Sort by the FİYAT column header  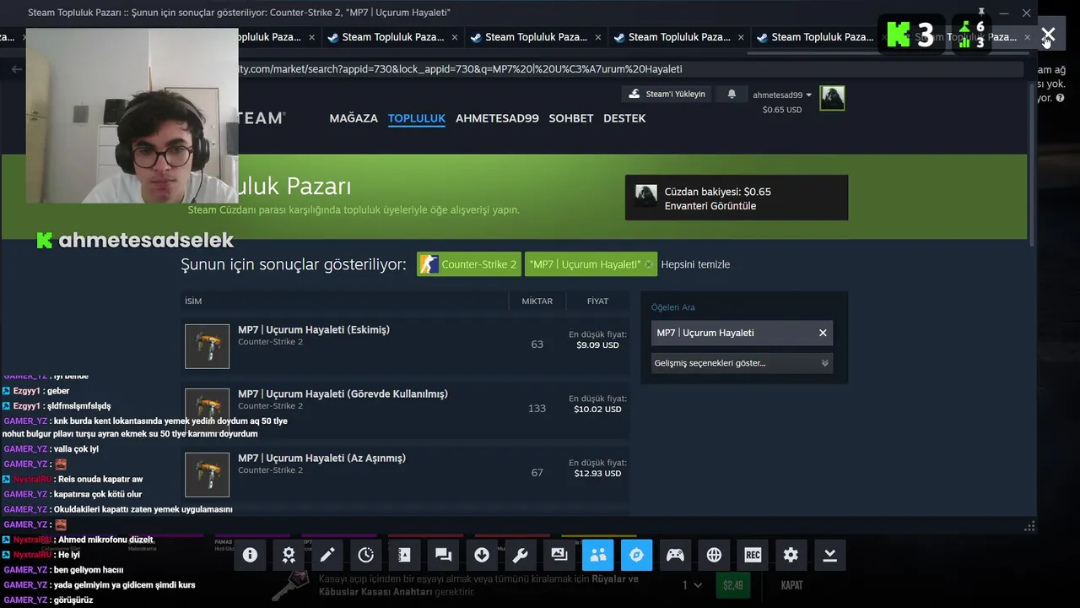[598, 301]
